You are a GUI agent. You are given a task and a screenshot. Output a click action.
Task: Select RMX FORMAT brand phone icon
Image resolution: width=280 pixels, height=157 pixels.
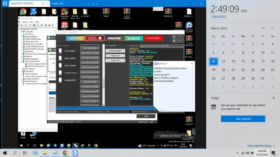coord(60,58)
